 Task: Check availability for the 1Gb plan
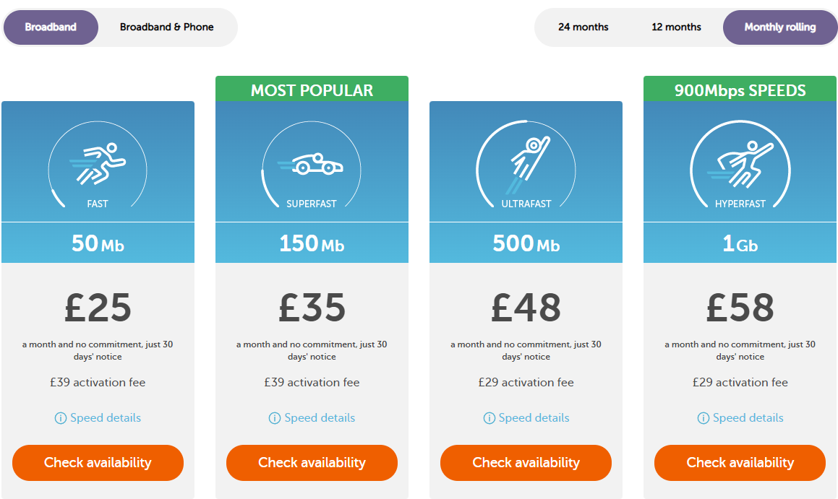(x=740, y=463)
